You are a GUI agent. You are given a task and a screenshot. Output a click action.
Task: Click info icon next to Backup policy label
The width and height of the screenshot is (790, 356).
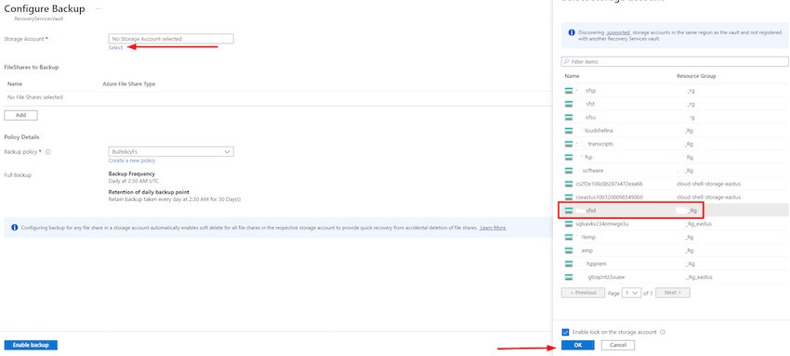pos(48,152)
